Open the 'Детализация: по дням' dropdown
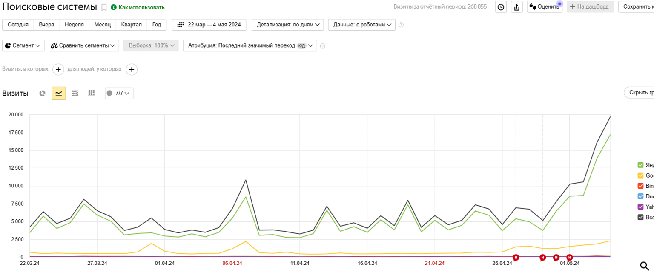Image resolution: width=654 pixels, height=275 pixels. pos(288,25)
